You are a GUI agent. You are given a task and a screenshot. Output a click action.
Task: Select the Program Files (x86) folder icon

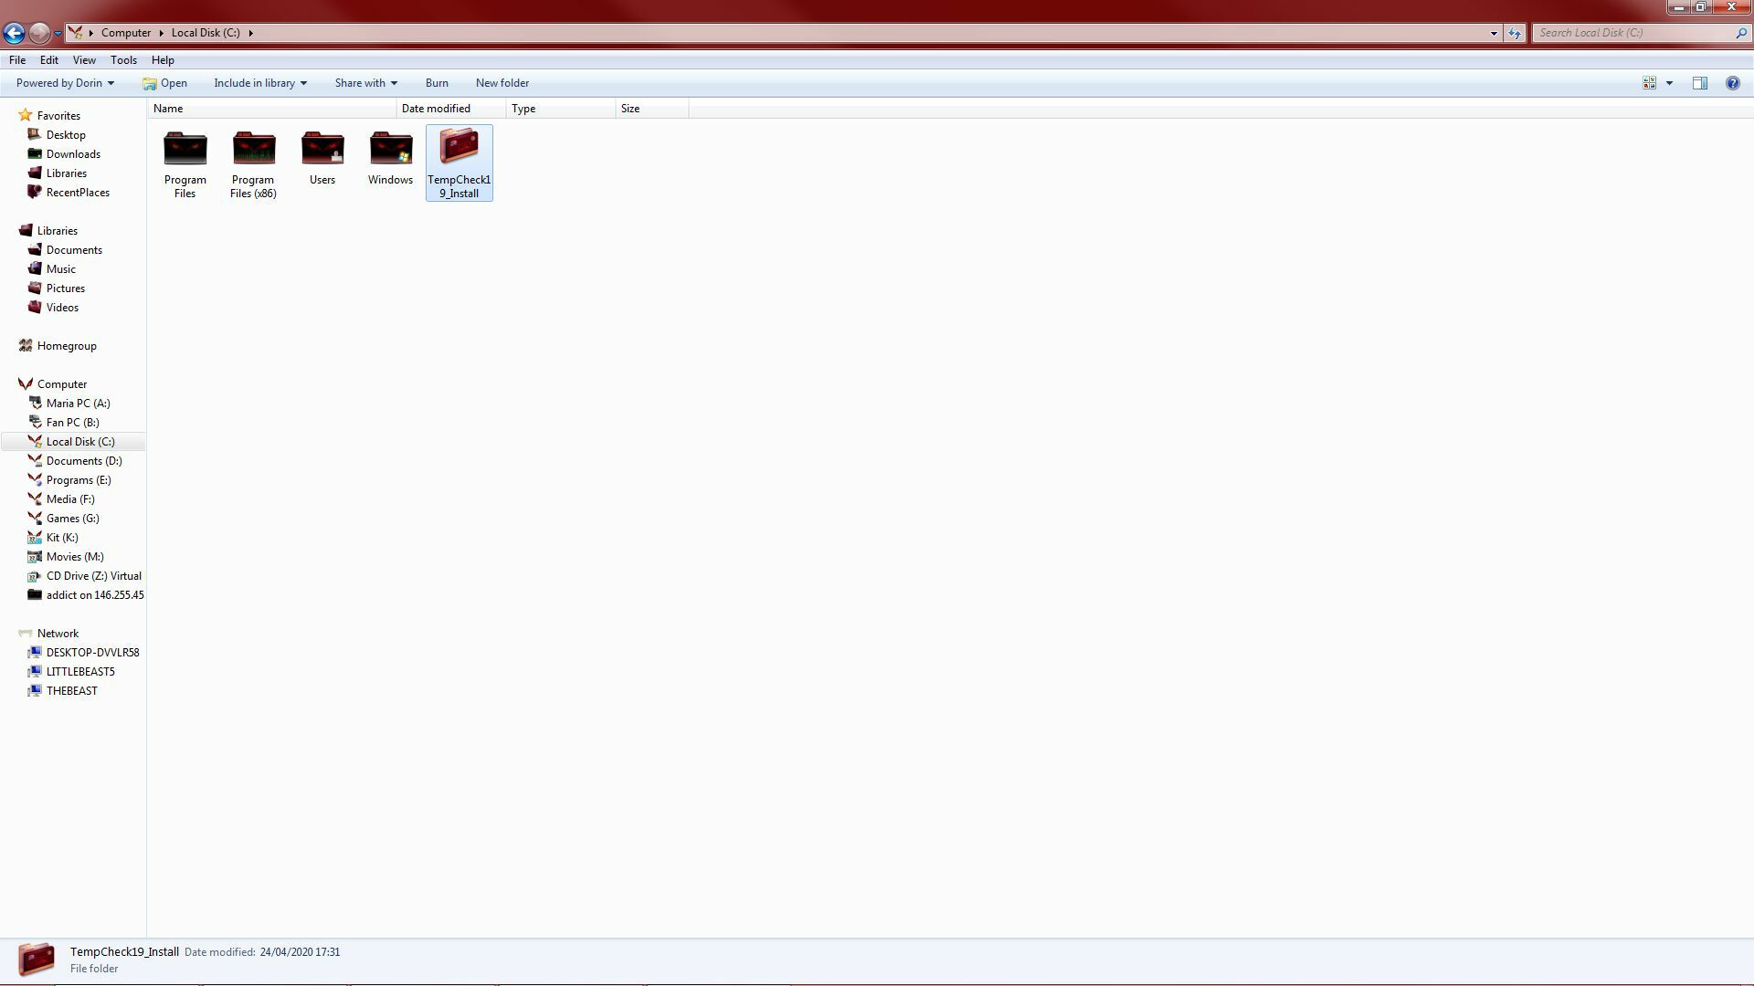[x=253, y=149]
